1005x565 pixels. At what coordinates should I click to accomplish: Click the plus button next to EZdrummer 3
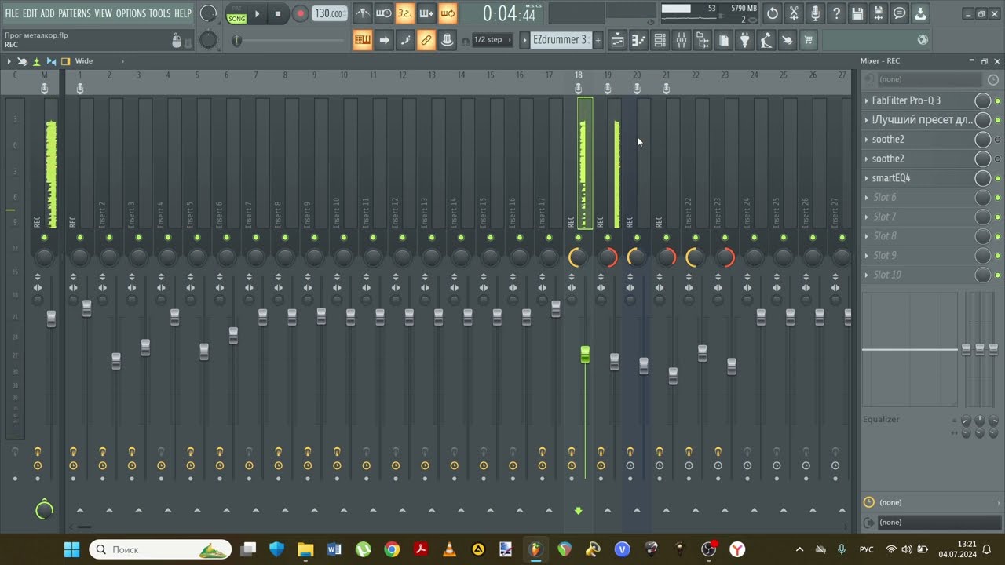(598, 40)
